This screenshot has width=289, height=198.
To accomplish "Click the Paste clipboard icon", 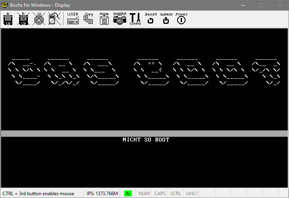I will 104,19.
